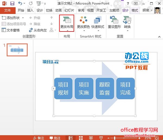Image resolution: width=163 pixels, height=140 pixels.
Task: Click the Undo arrow icon
Action: [x=20, y=4]
